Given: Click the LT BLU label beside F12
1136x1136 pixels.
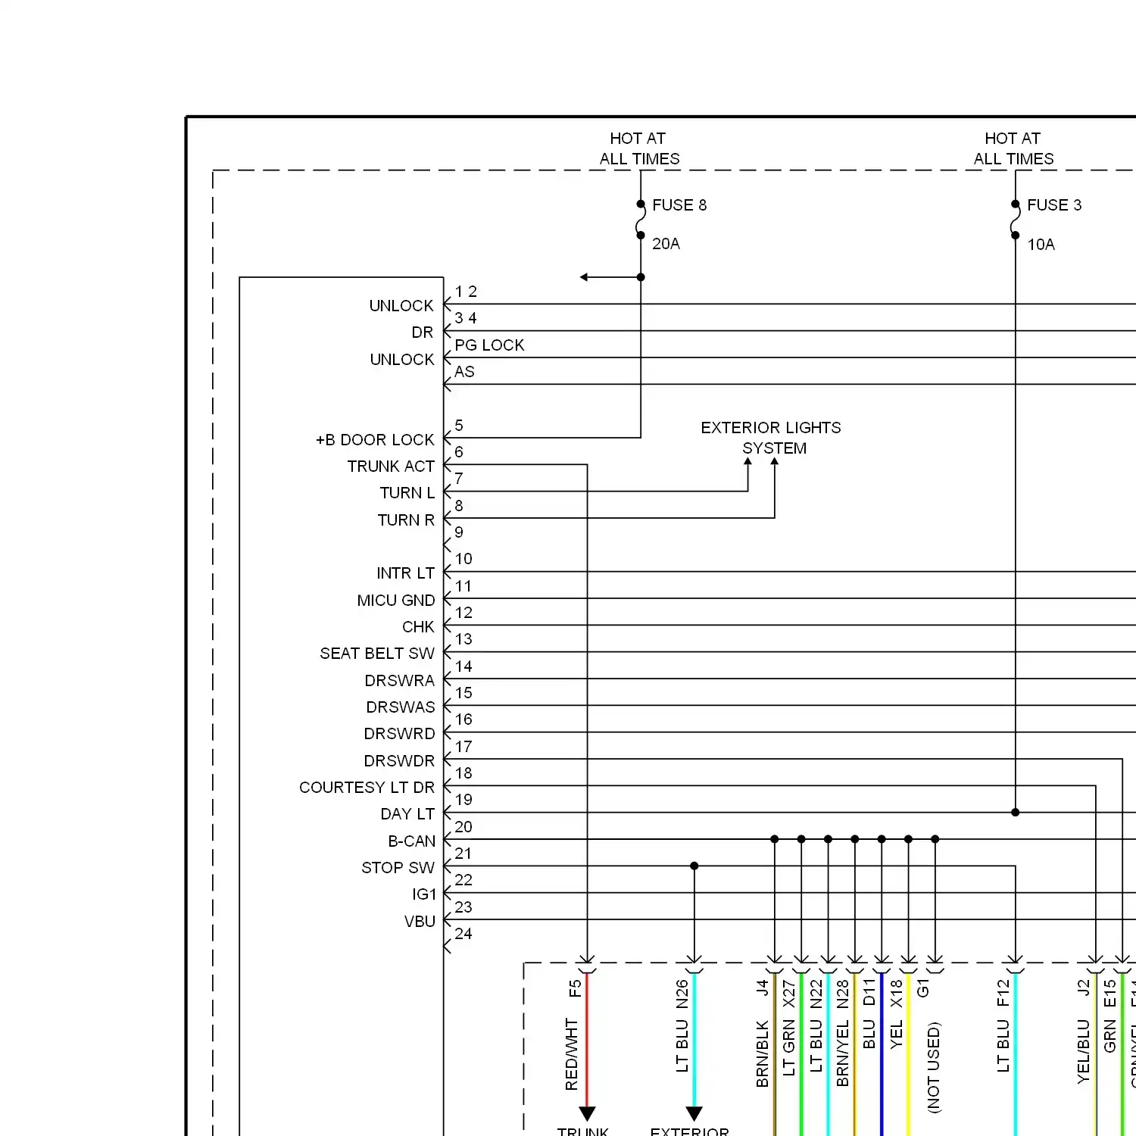Looking at the screenshot, I should click(x=1003, y=1046).
